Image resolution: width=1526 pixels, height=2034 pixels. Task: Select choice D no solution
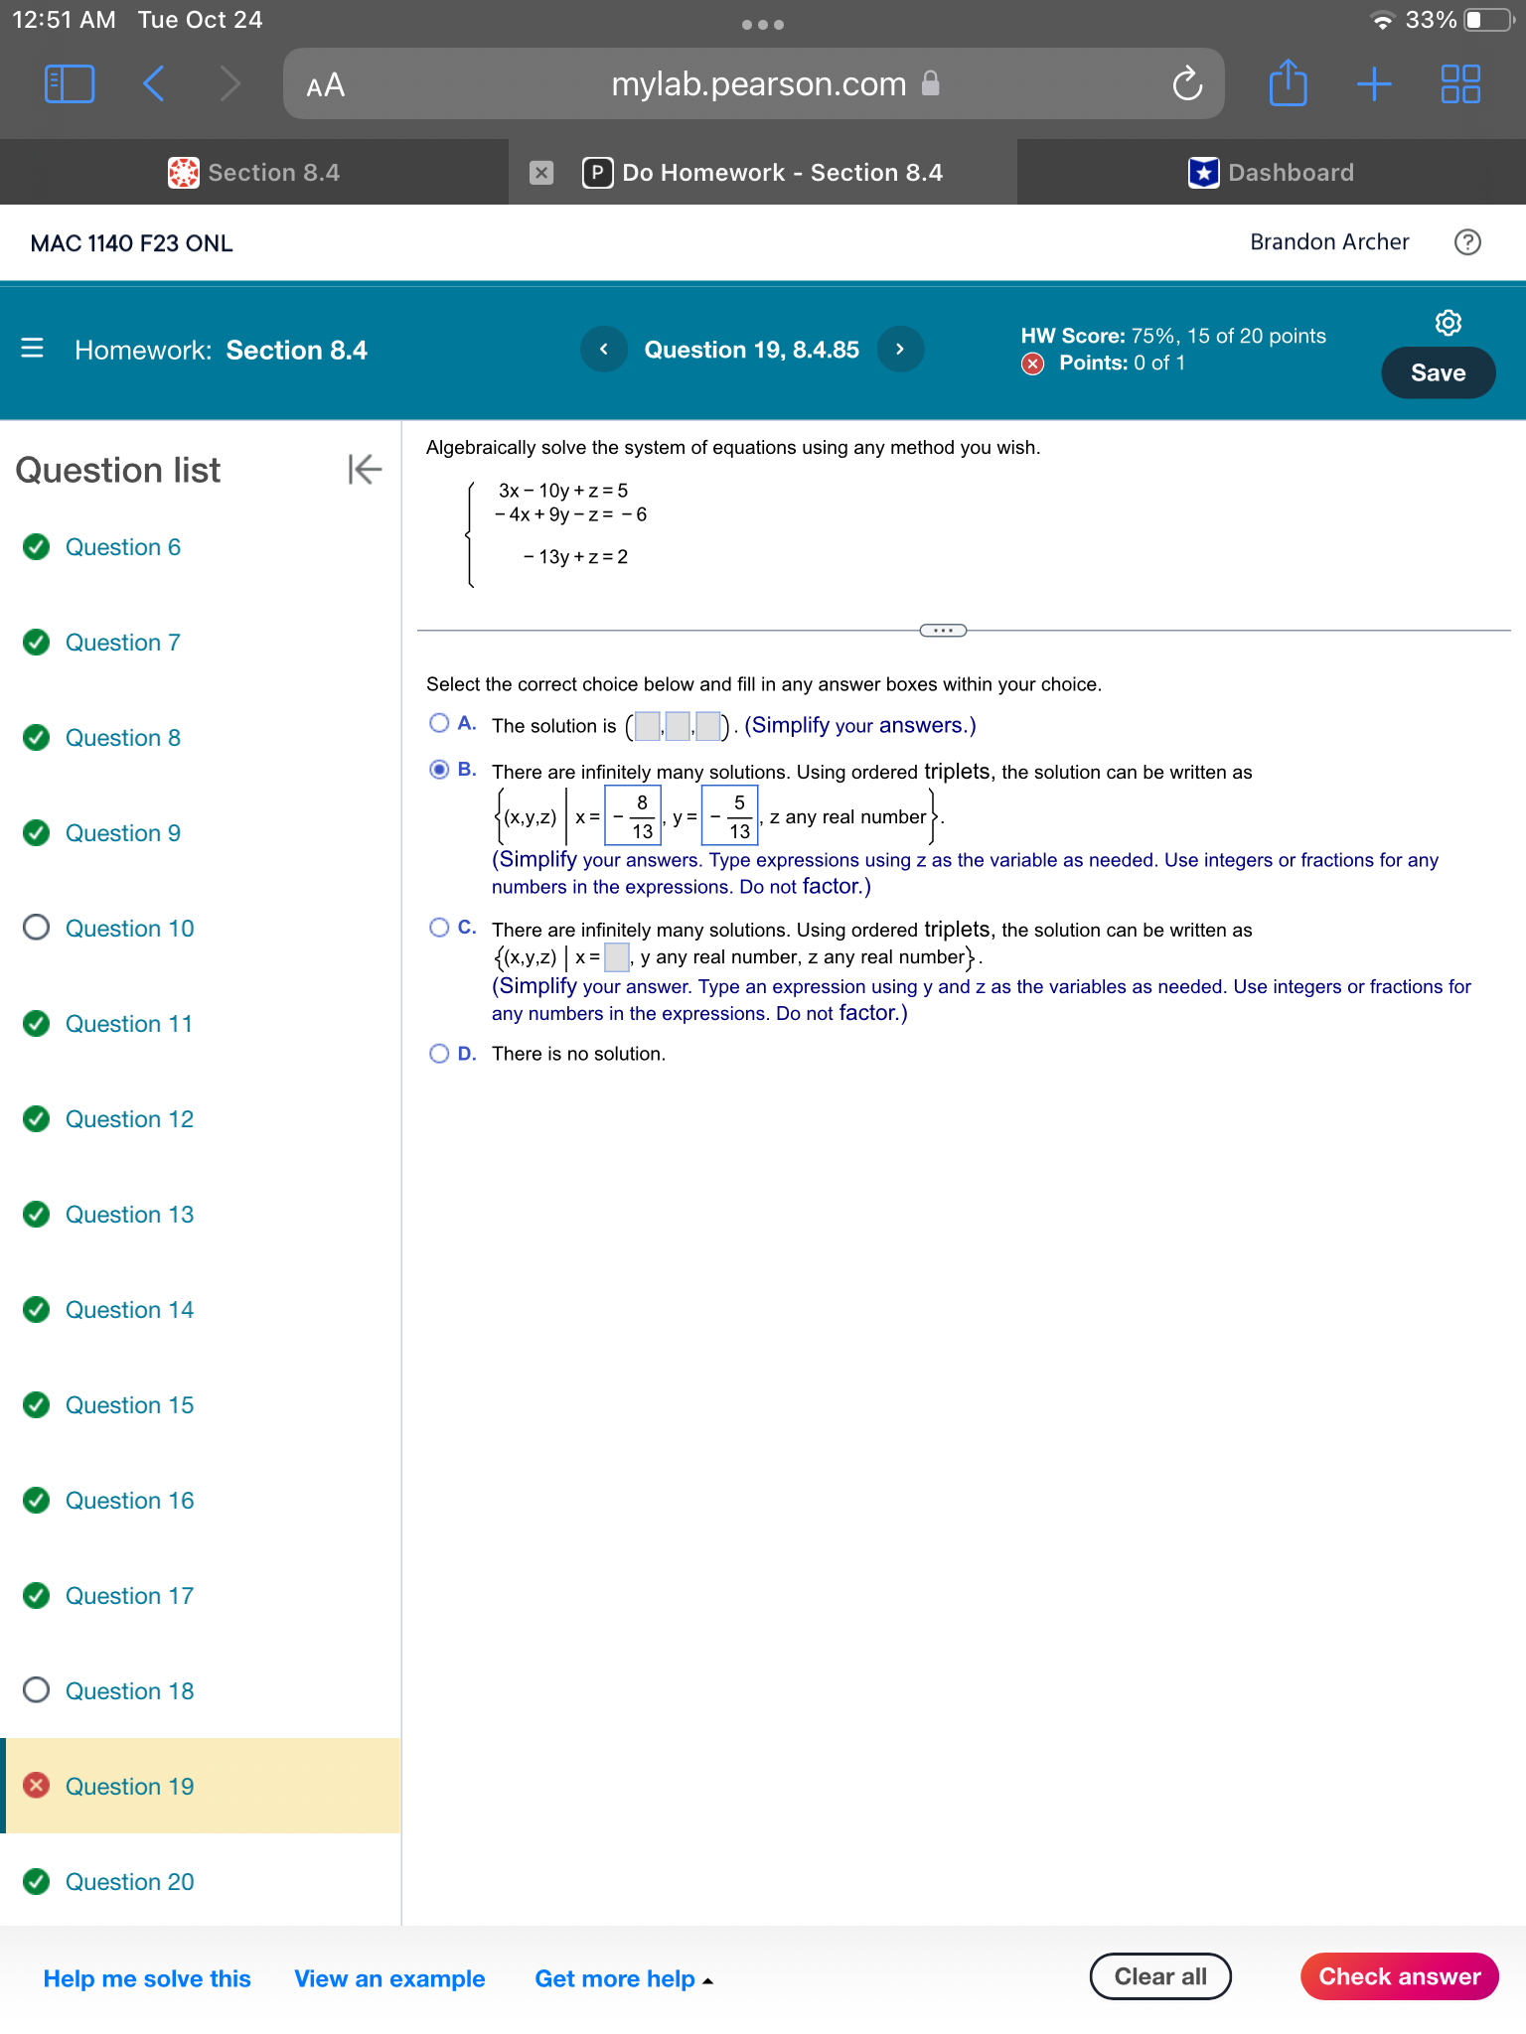(439, 1054)
